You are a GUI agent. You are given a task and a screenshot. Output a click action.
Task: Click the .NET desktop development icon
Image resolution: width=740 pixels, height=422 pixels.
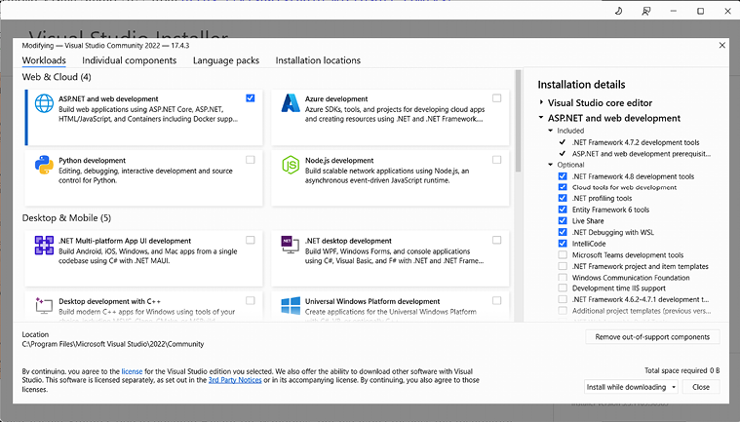coord(291,245)
